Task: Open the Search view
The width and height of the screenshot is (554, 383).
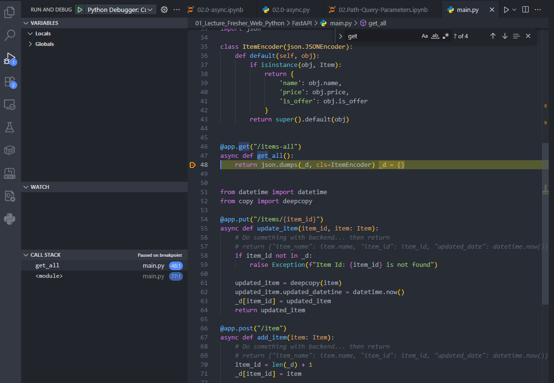Action: point(10,35)
